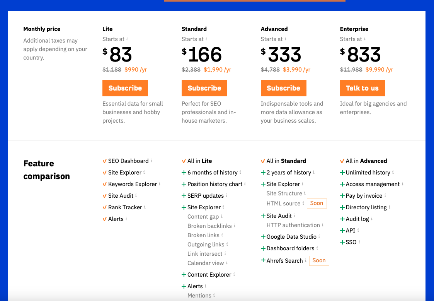Image resolution: width=434 pixels, height=301 pixels.
Task: Show info for Keywords Explorer
Action: tap(160, 184)
